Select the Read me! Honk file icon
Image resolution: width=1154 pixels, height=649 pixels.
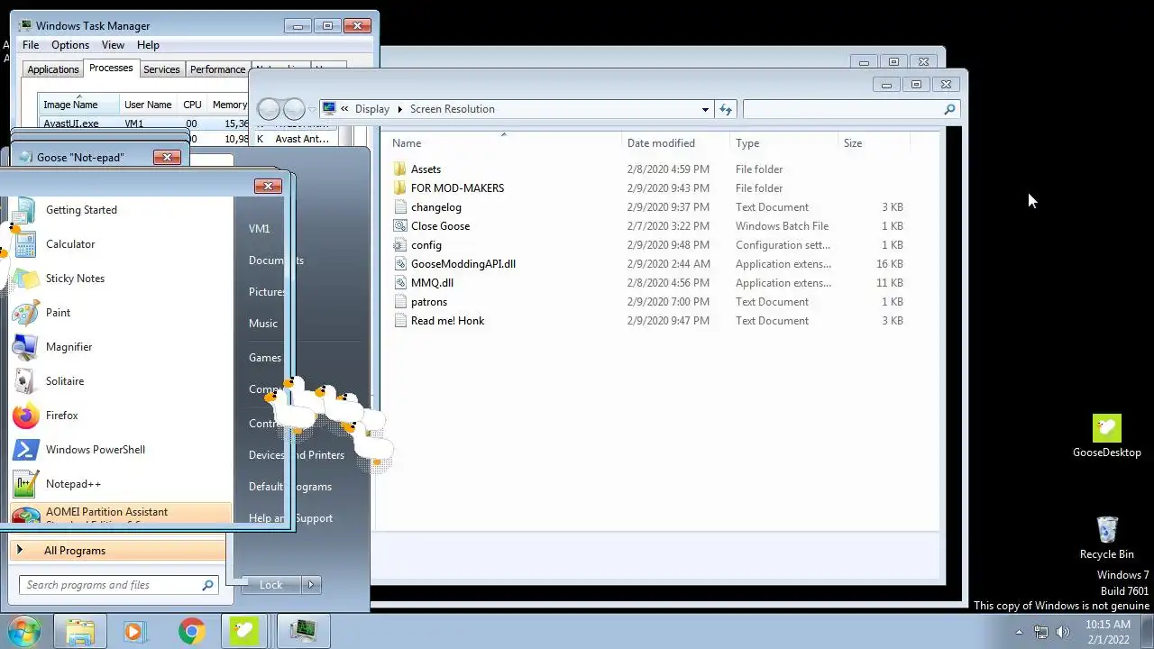tap(400, 321)
